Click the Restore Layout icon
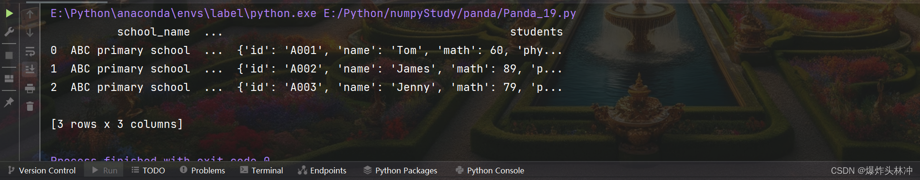 (x=9, y=79)
